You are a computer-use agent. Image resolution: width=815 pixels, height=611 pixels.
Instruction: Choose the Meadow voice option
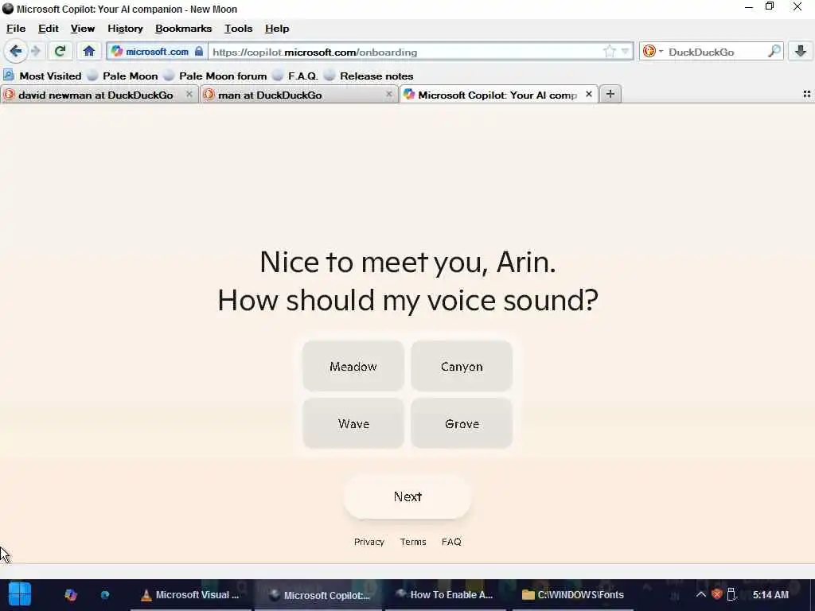click(353, 366)
